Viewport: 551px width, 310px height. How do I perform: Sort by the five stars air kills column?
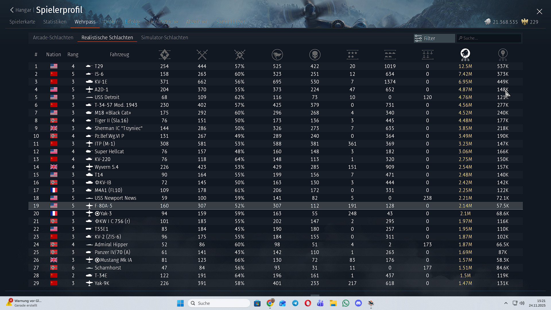click(352, 55)
